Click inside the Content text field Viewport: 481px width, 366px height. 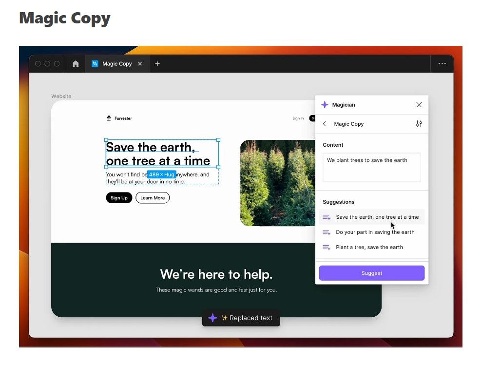coord(371,167)
